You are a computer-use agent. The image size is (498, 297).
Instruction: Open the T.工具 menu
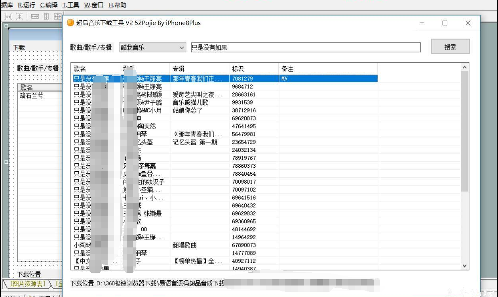click(x=71, y=5)
